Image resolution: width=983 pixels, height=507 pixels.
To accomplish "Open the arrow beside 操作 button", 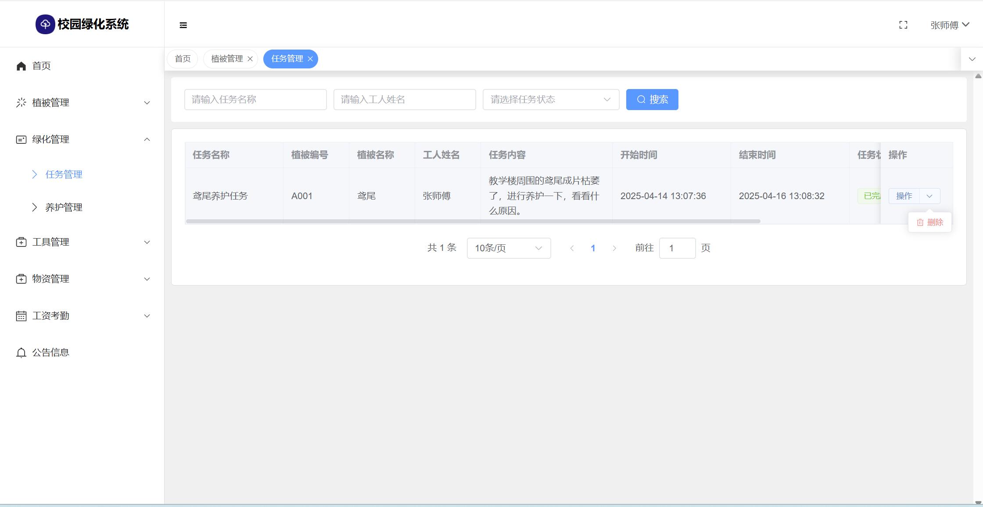I will pyautogui.click(x=929, y=196).
